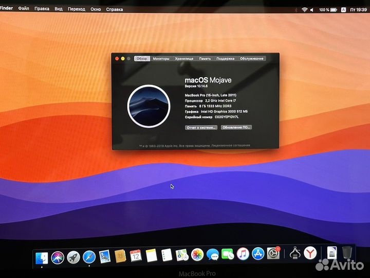Viewport: 370px width, 278px height.
Task: Open the document stack in dock
Action: [x=331, y=252]
